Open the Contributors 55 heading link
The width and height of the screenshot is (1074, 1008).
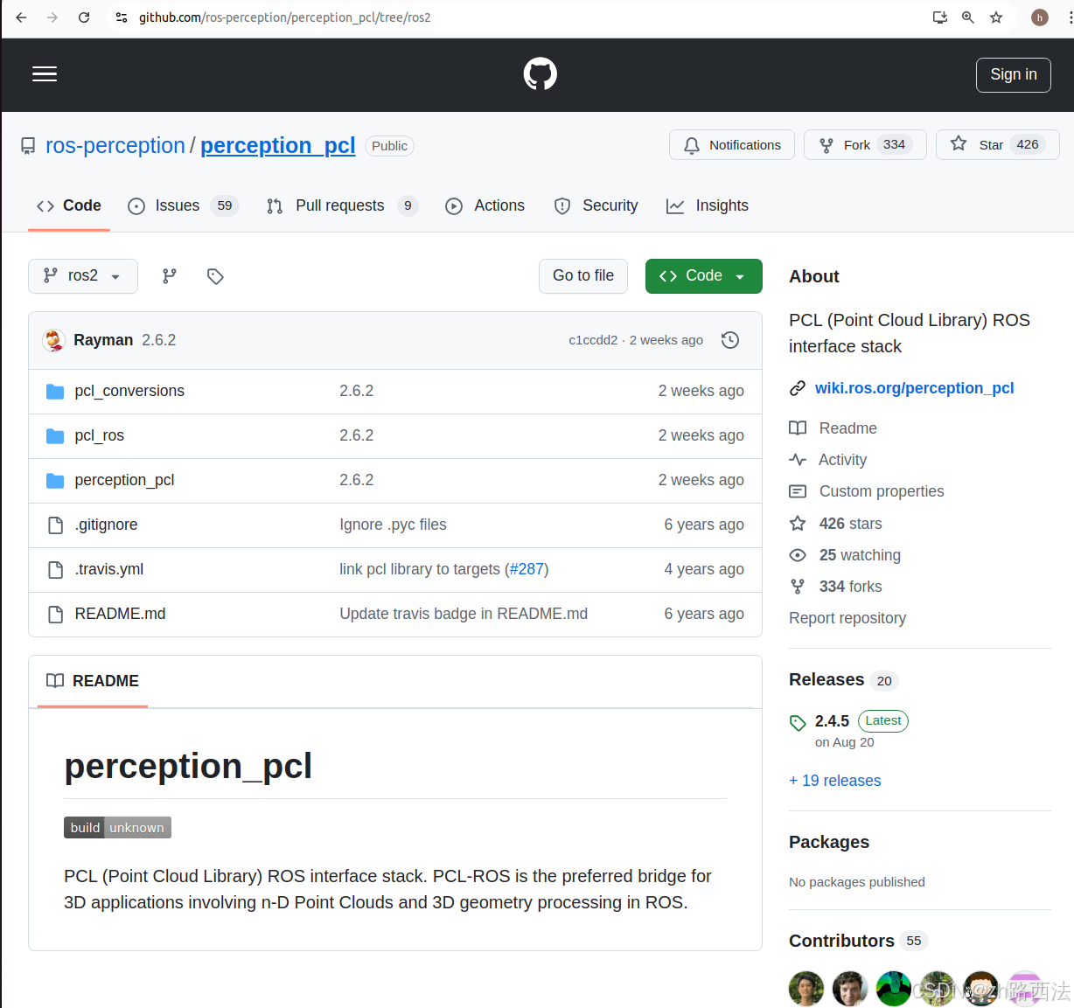(858, 941)
